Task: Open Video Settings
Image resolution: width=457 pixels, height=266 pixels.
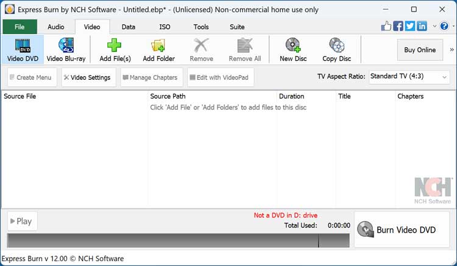Action: click(88, 77)
